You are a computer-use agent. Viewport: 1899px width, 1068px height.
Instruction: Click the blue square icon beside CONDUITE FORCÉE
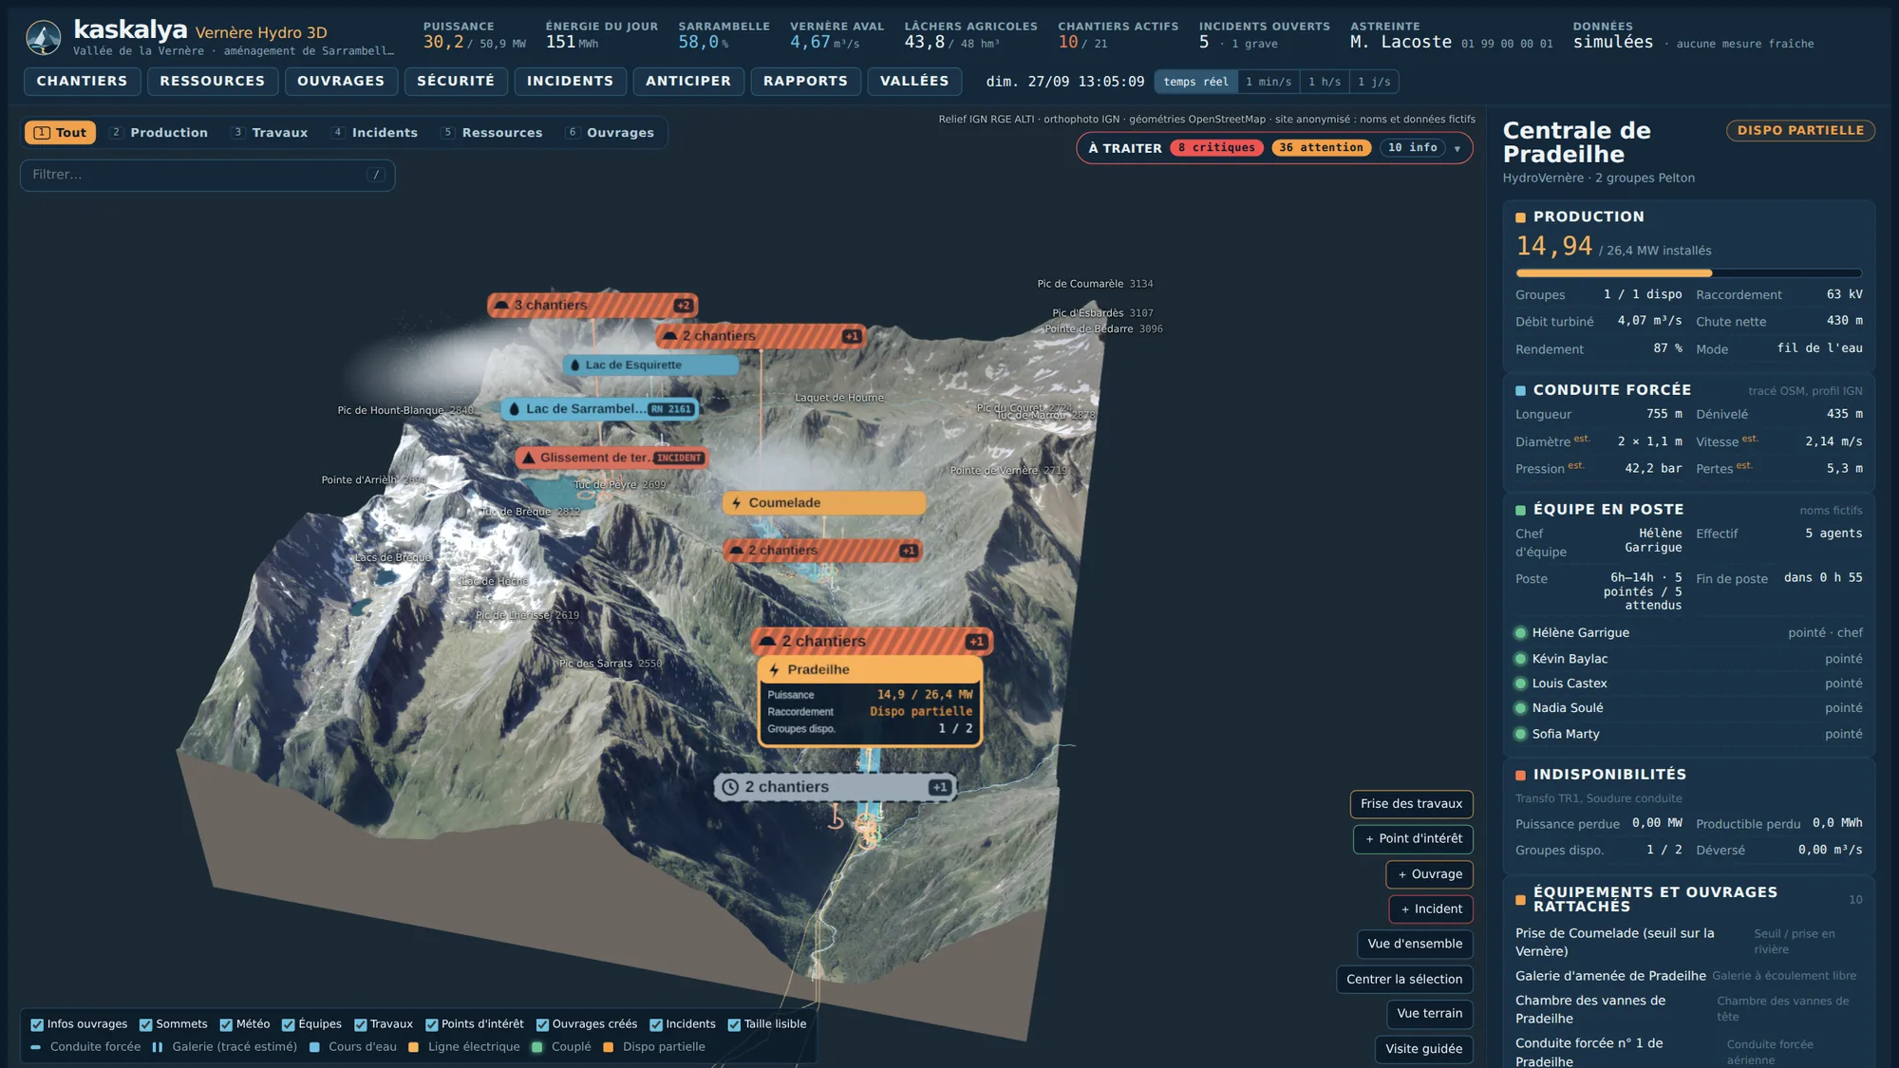tap(1520, 390)
